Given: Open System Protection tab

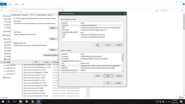Looking at the screenshot, I should (41, 15).
